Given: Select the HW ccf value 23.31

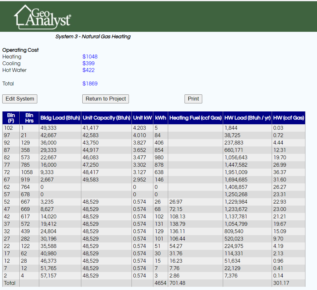Looking at the screenshot, I should click(x=280, y=195).
